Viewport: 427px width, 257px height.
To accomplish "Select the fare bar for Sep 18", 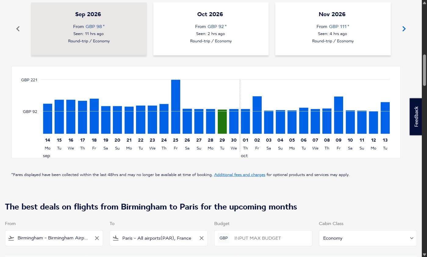I will 94,116.
